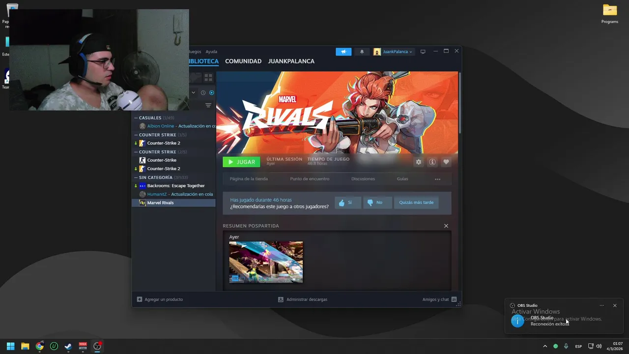Image resolution: width=629 pixels, height=354 pixels.
Task: Select HumanitZ in library list
Action: click(x=174, y=194)
